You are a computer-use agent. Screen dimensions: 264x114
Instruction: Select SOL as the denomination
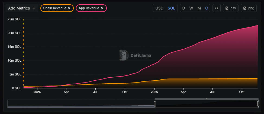coord(171,8)
